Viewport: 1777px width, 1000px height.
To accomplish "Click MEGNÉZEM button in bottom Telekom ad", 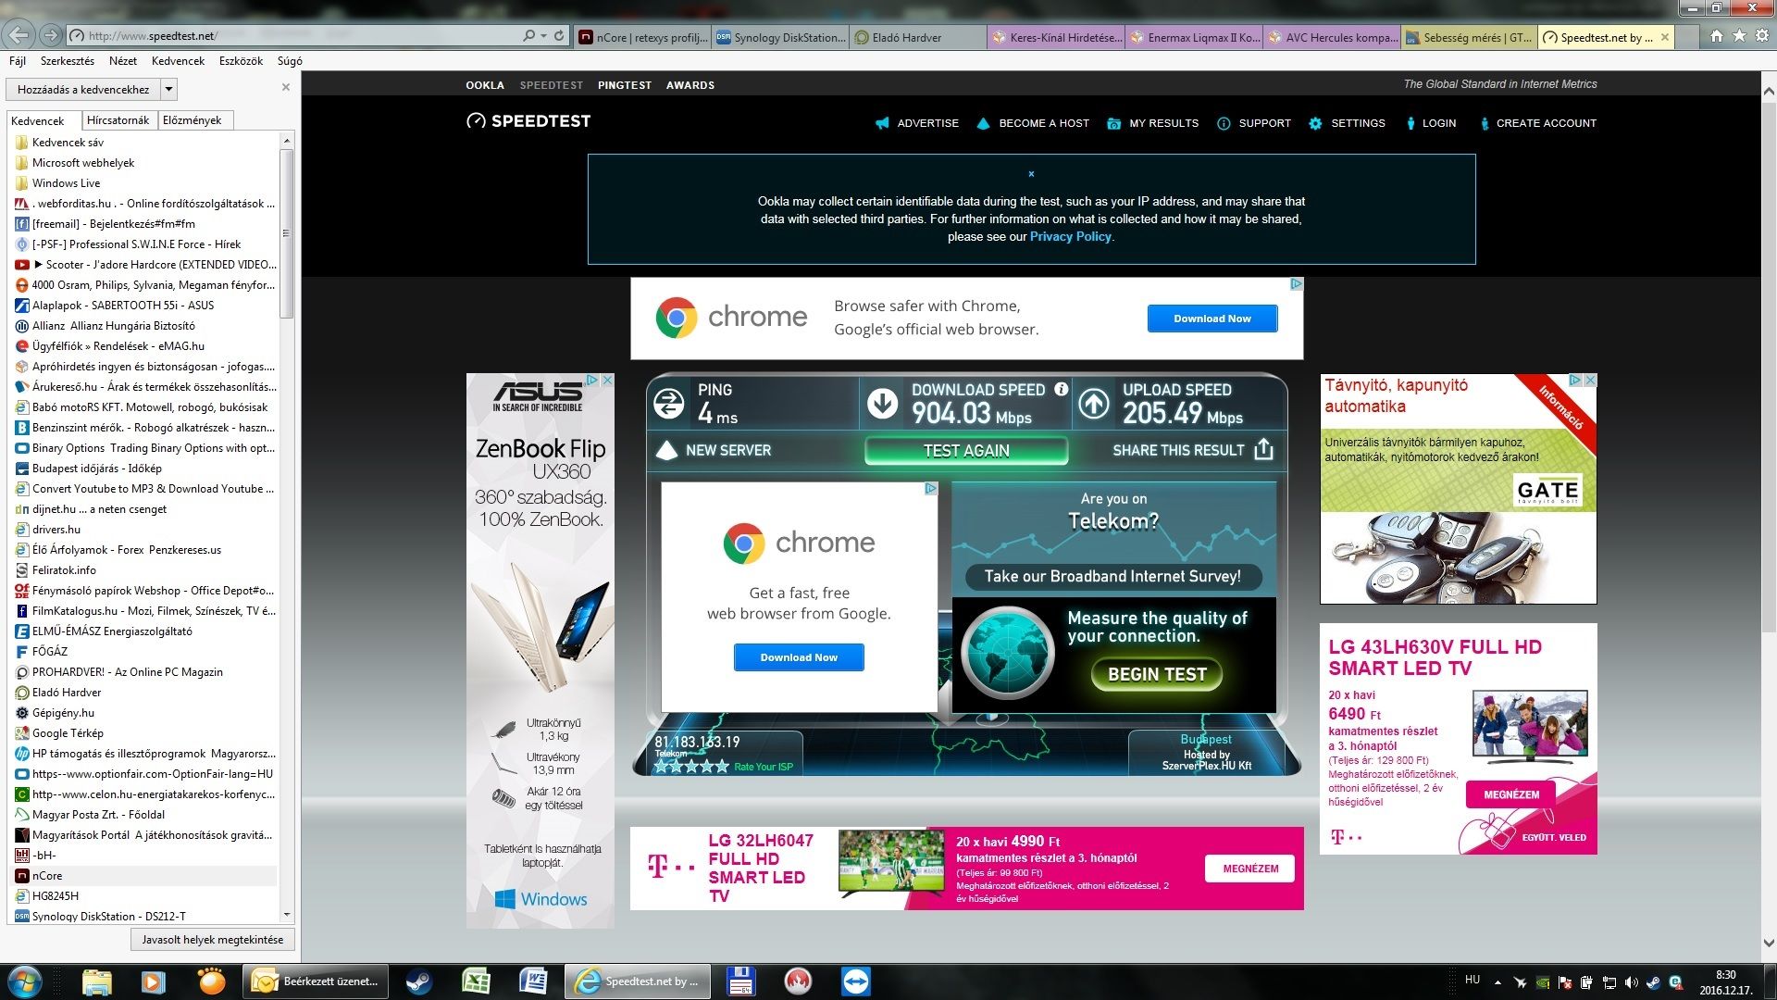I will [x=1249, y=869].
